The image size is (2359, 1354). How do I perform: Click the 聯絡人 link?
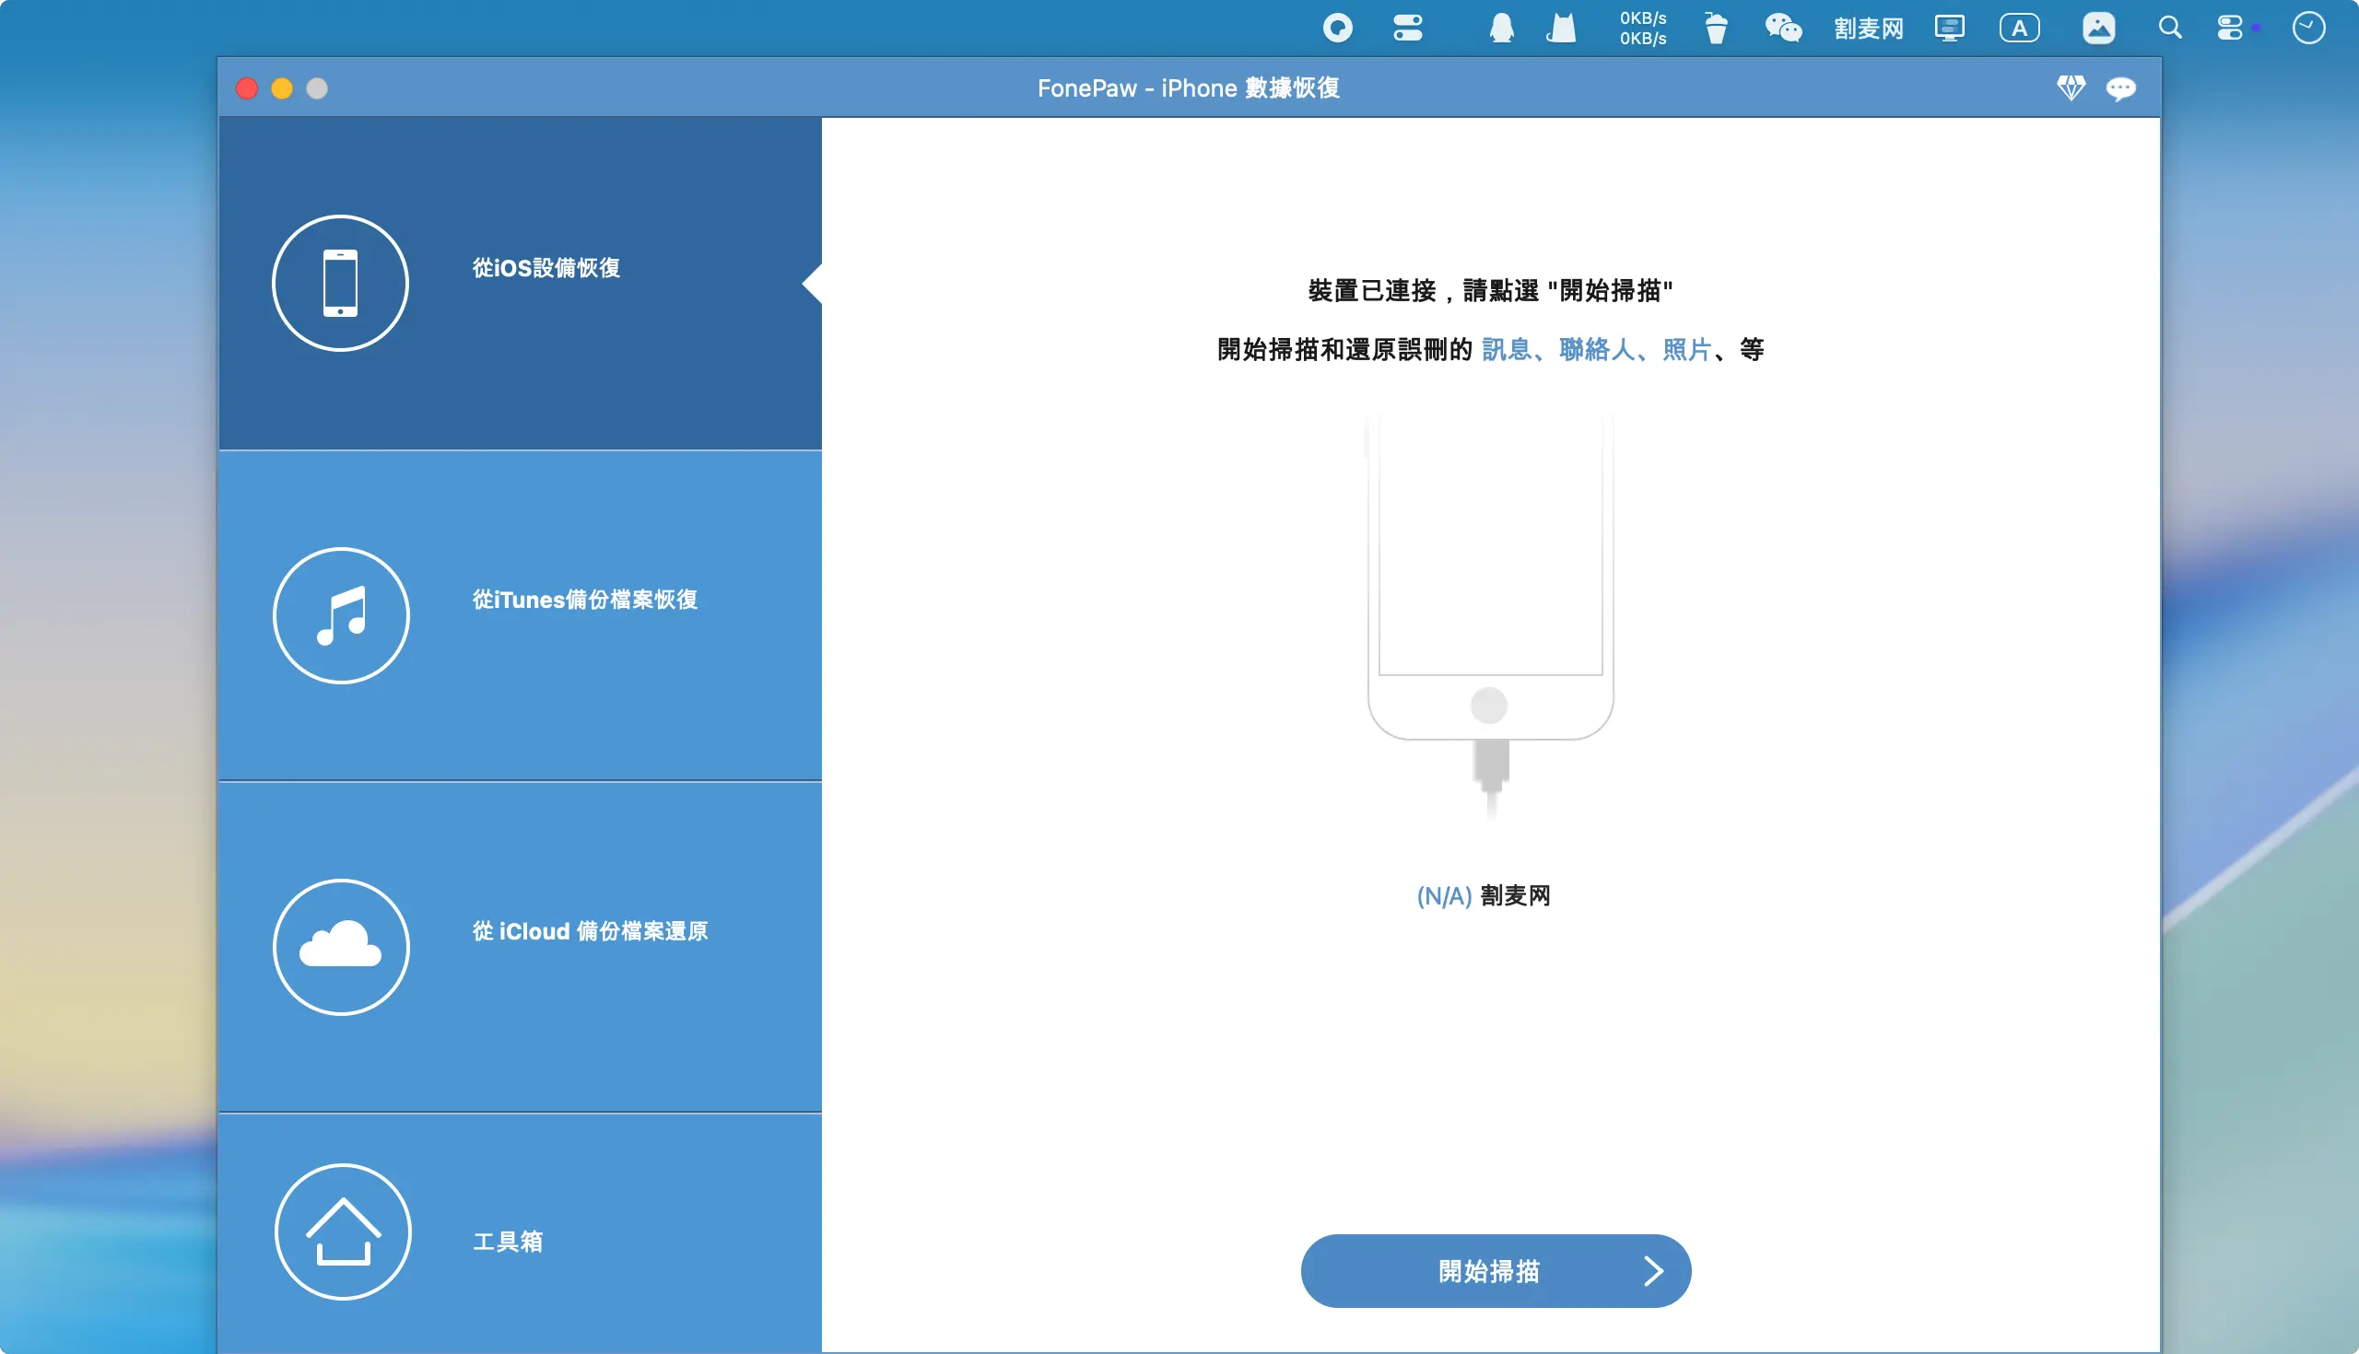coord(1596,350)
